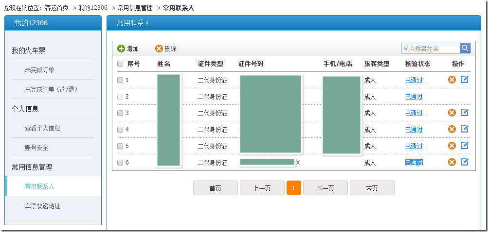Click 常用联系人 main panel title

click(x=133, y=23)
